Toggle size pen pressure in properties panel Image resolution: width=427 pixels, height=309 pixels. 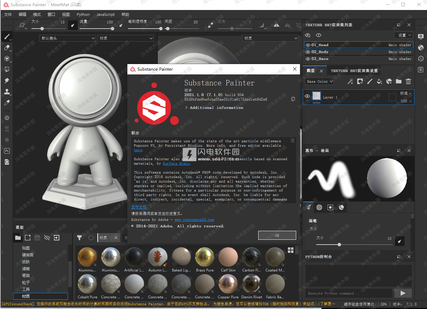[400, 241]
